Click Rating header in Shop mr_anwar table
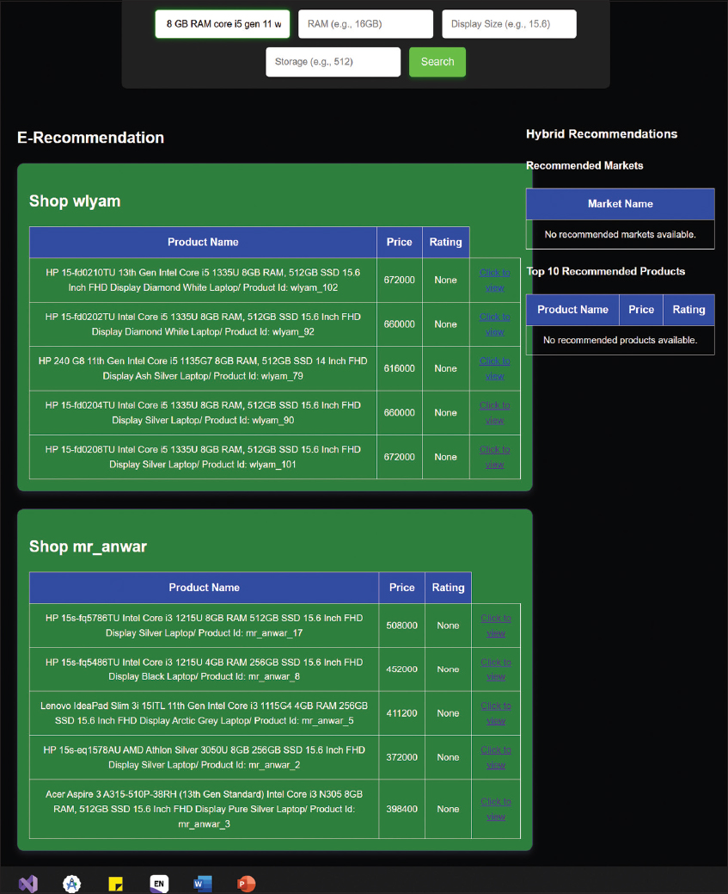 (448, 588)
